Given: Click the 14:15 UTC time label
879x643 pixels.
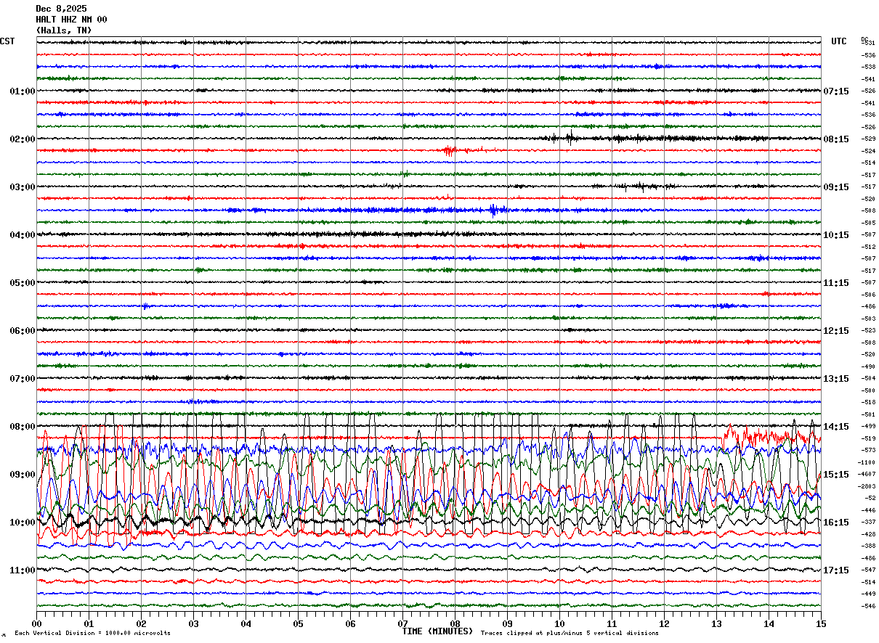Looking at the screenshot, I should pos(836,427).
